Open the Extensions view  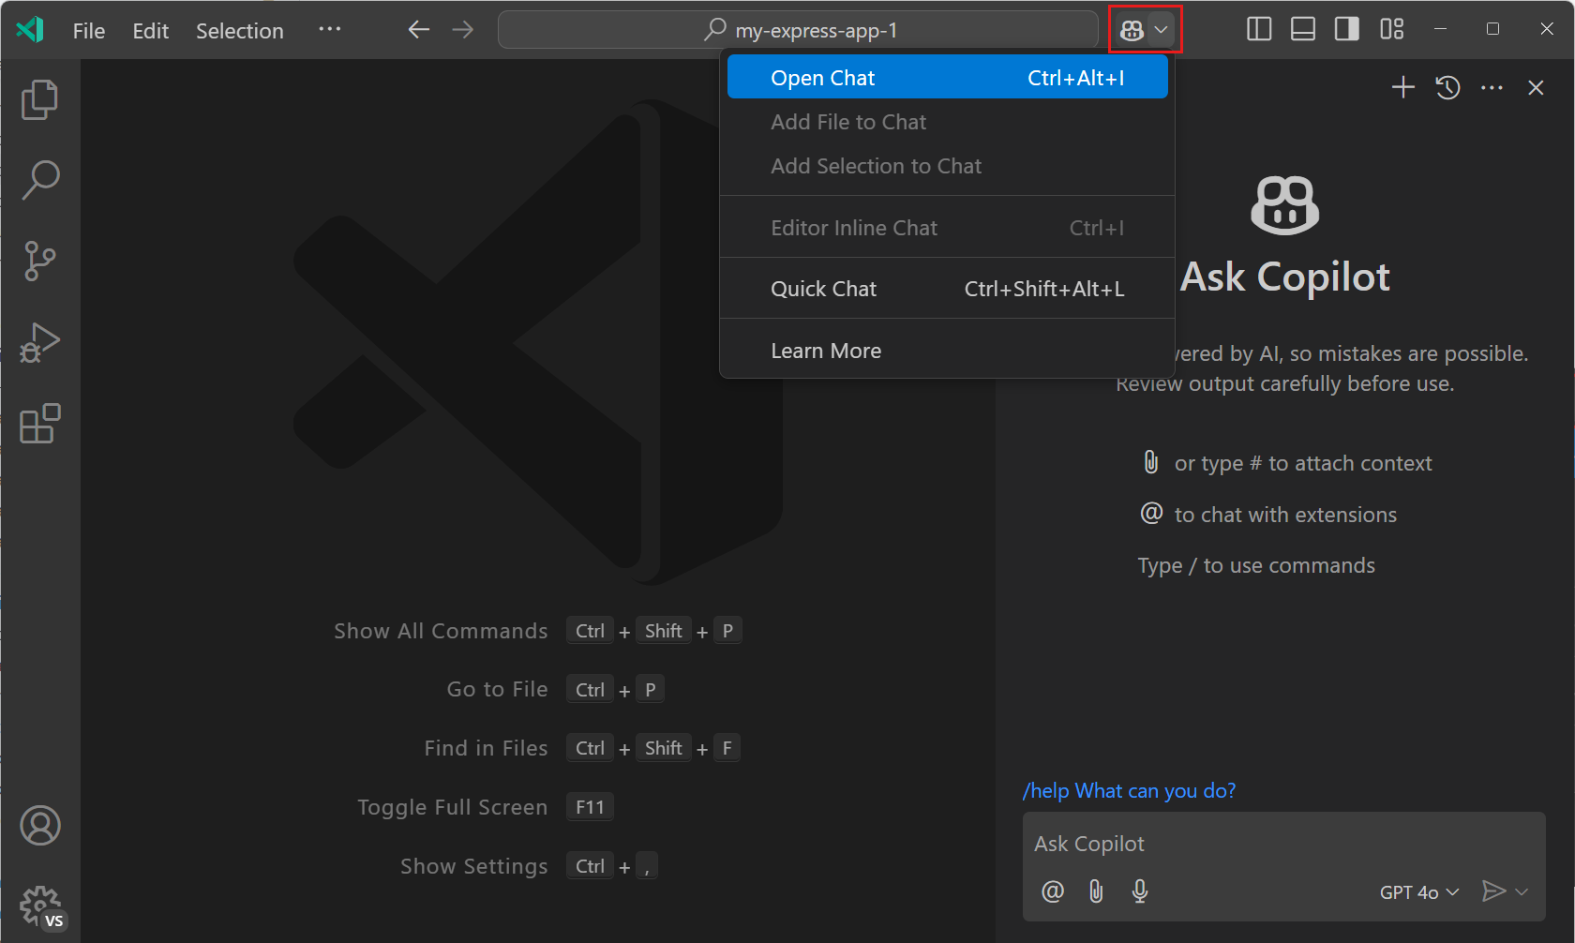click(39, 424)
